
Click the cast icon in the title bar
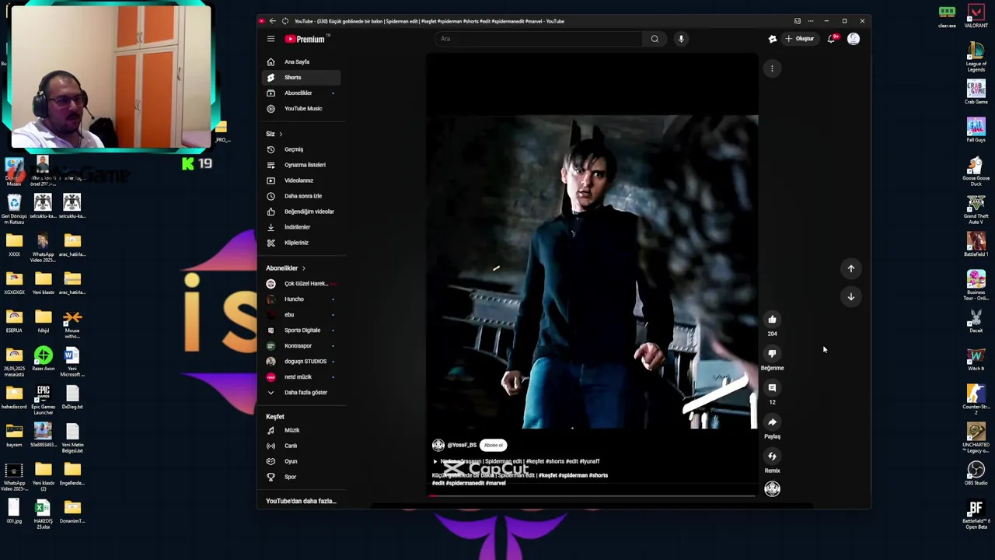click(x=797, y=21)
